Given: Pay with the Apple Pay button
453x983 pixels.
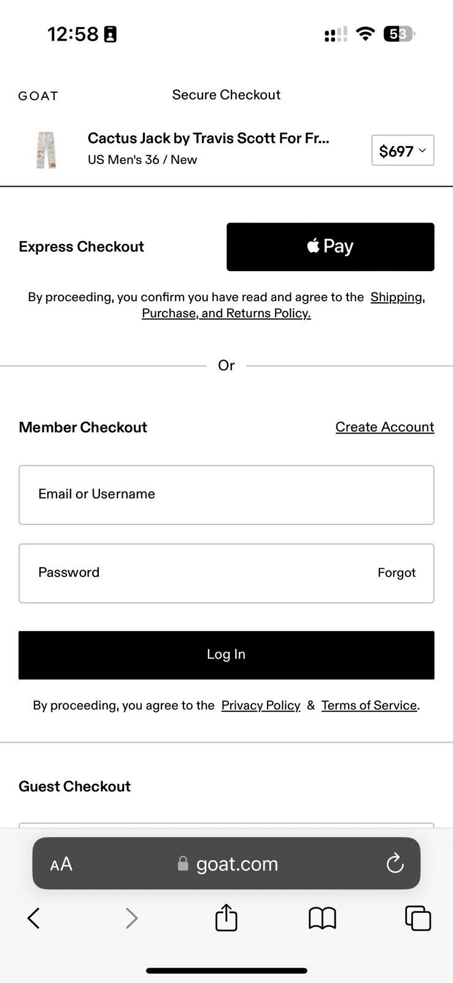Looking at the screenshot, I should (x=330, y=247).
